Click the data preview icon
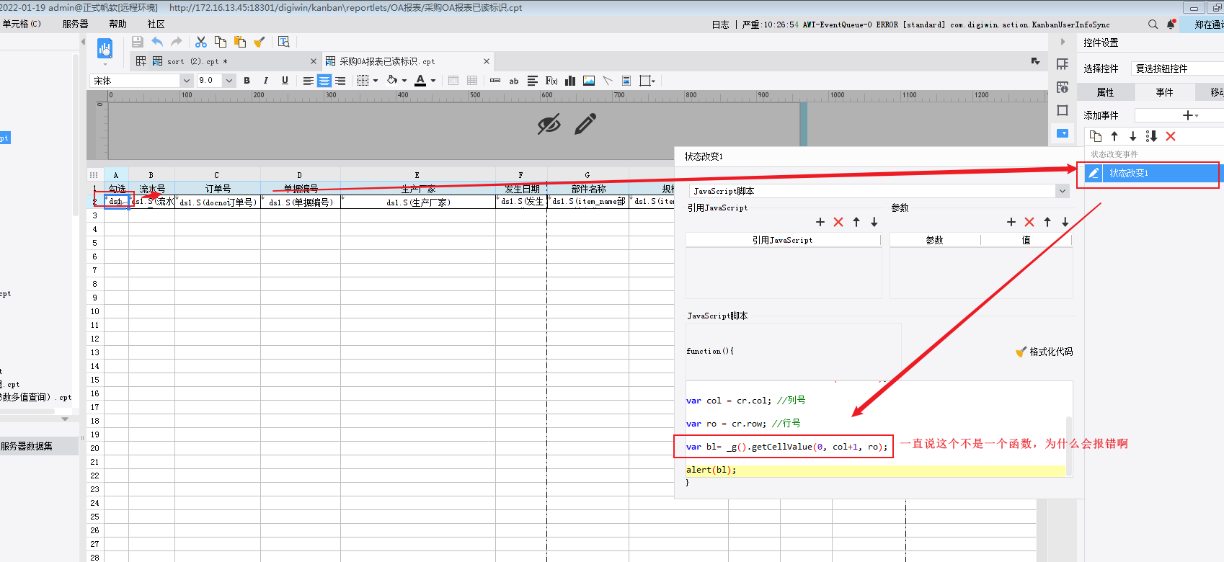This screenshot has height=562, width=1224. (x=105, y=48)
